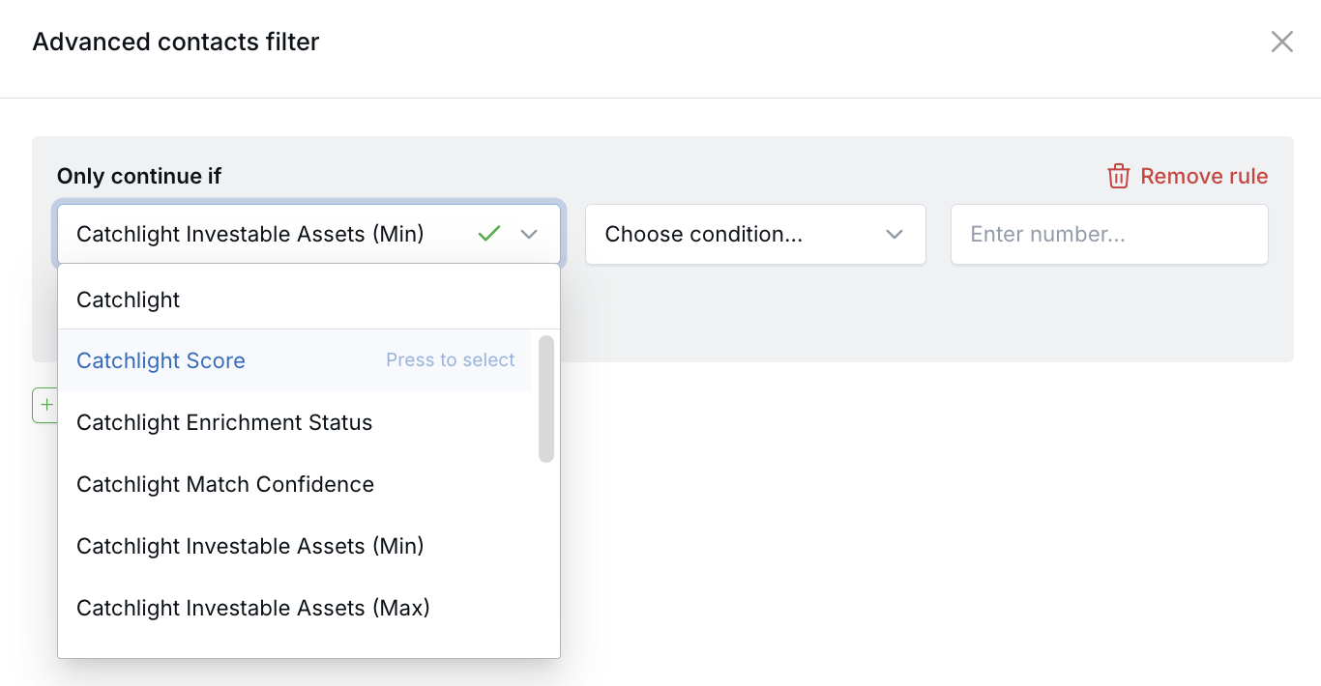
Task: Click the green checkmark in the field selector
Action: [489, 233]
